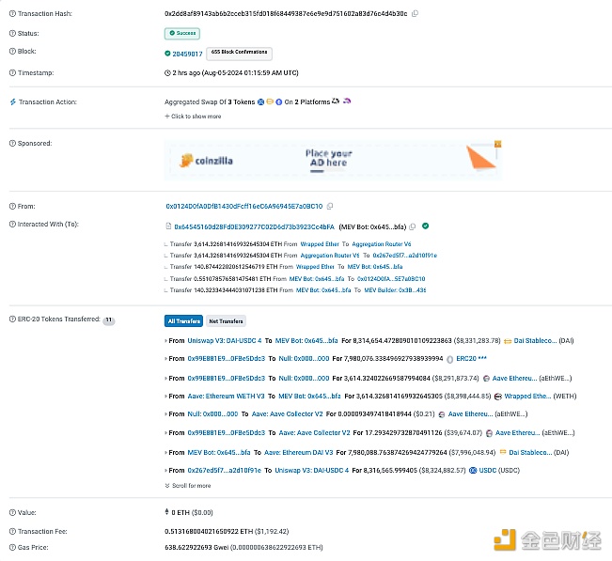Click the coinzilla sponsored banner
The width and height of the screenshot is (612, 561).
tap(333, 161)
